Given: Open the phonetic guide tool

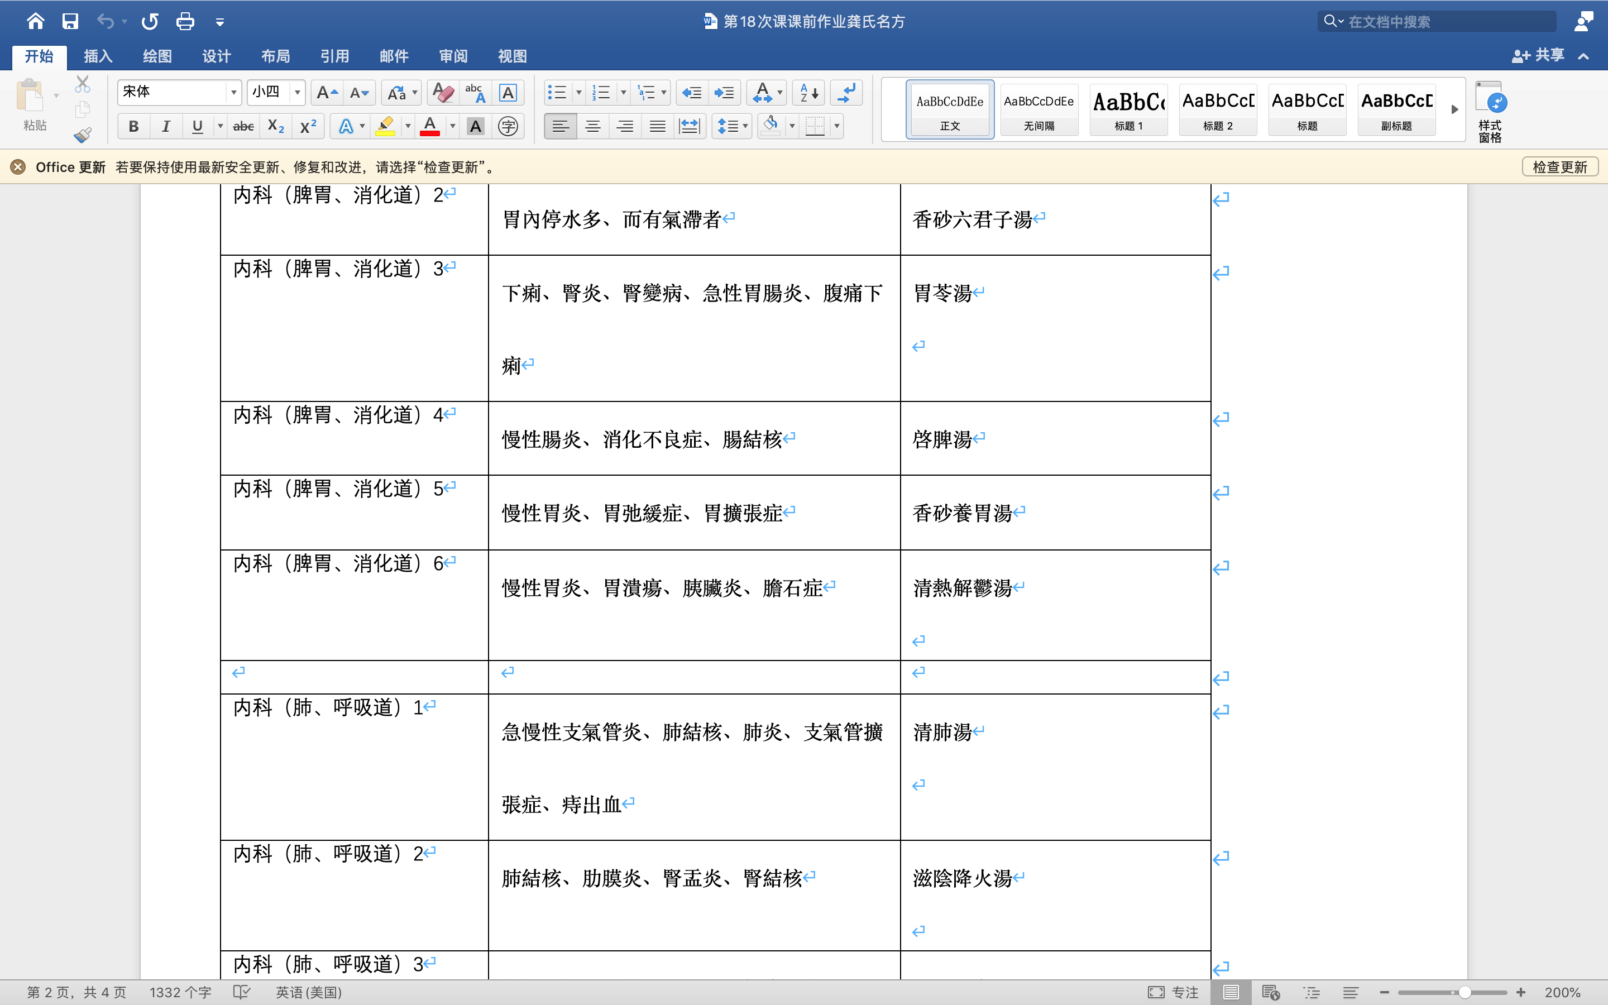Looking at the screenshot, I should click(475, 92).
